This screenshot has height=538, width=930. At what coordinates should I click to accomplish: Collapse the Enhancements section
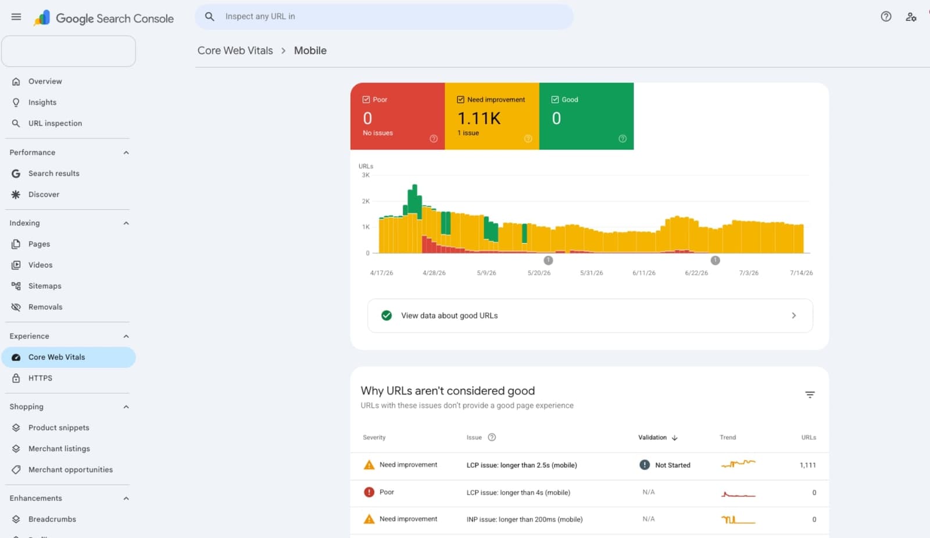coord(126,498)
